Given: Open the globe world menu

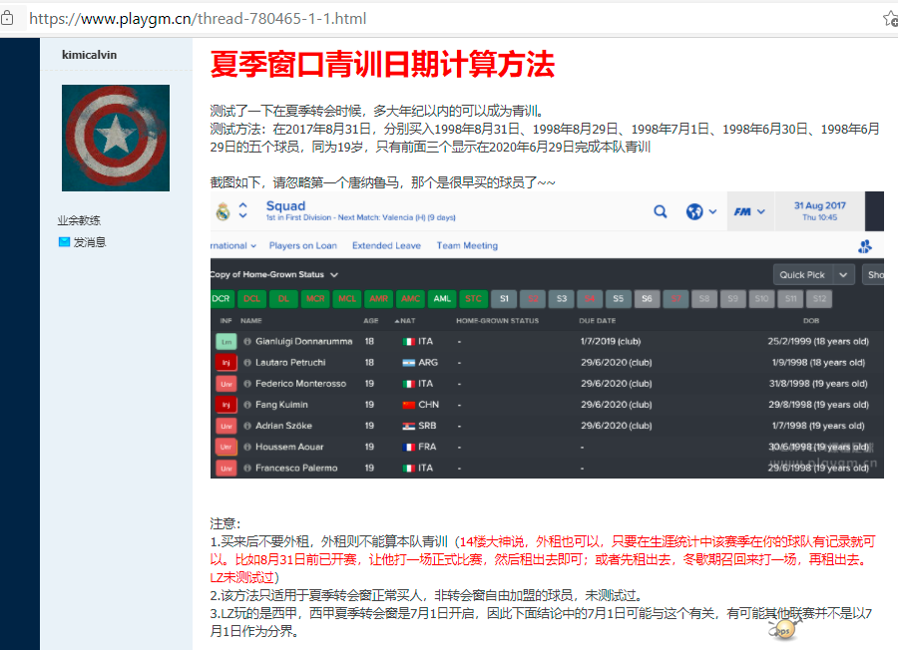Looking at the screenshot, I should pyautogui.click(x=701, y=211).
